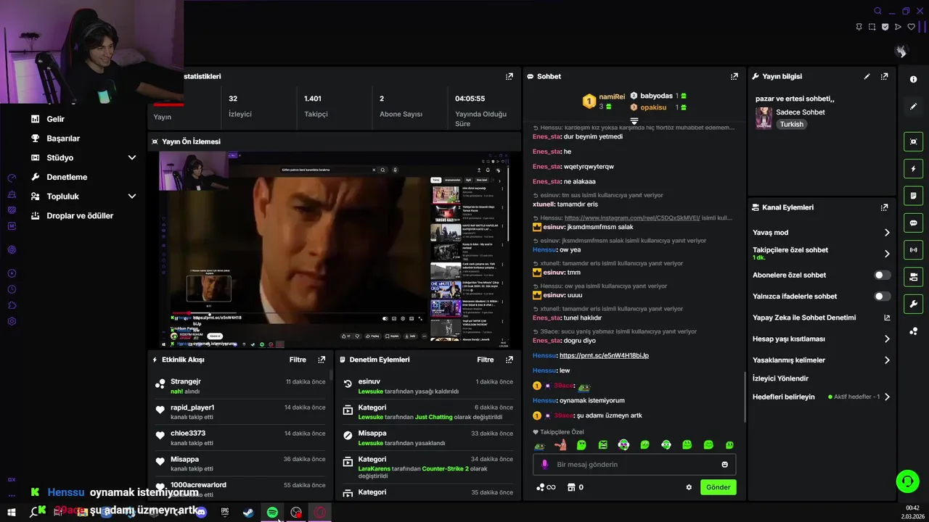Pop out the Denetim Eylemleri panel
This screenshot has width=929, height=522.
click(x=509, y=360)
